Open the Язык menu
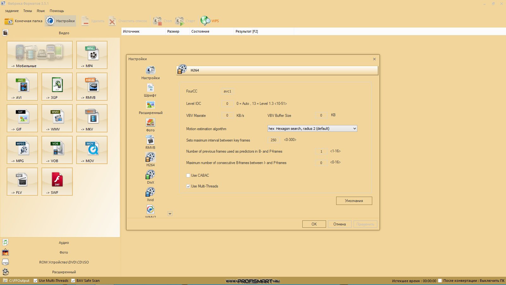This screenshot has width=506, height=285. (41, 11)
